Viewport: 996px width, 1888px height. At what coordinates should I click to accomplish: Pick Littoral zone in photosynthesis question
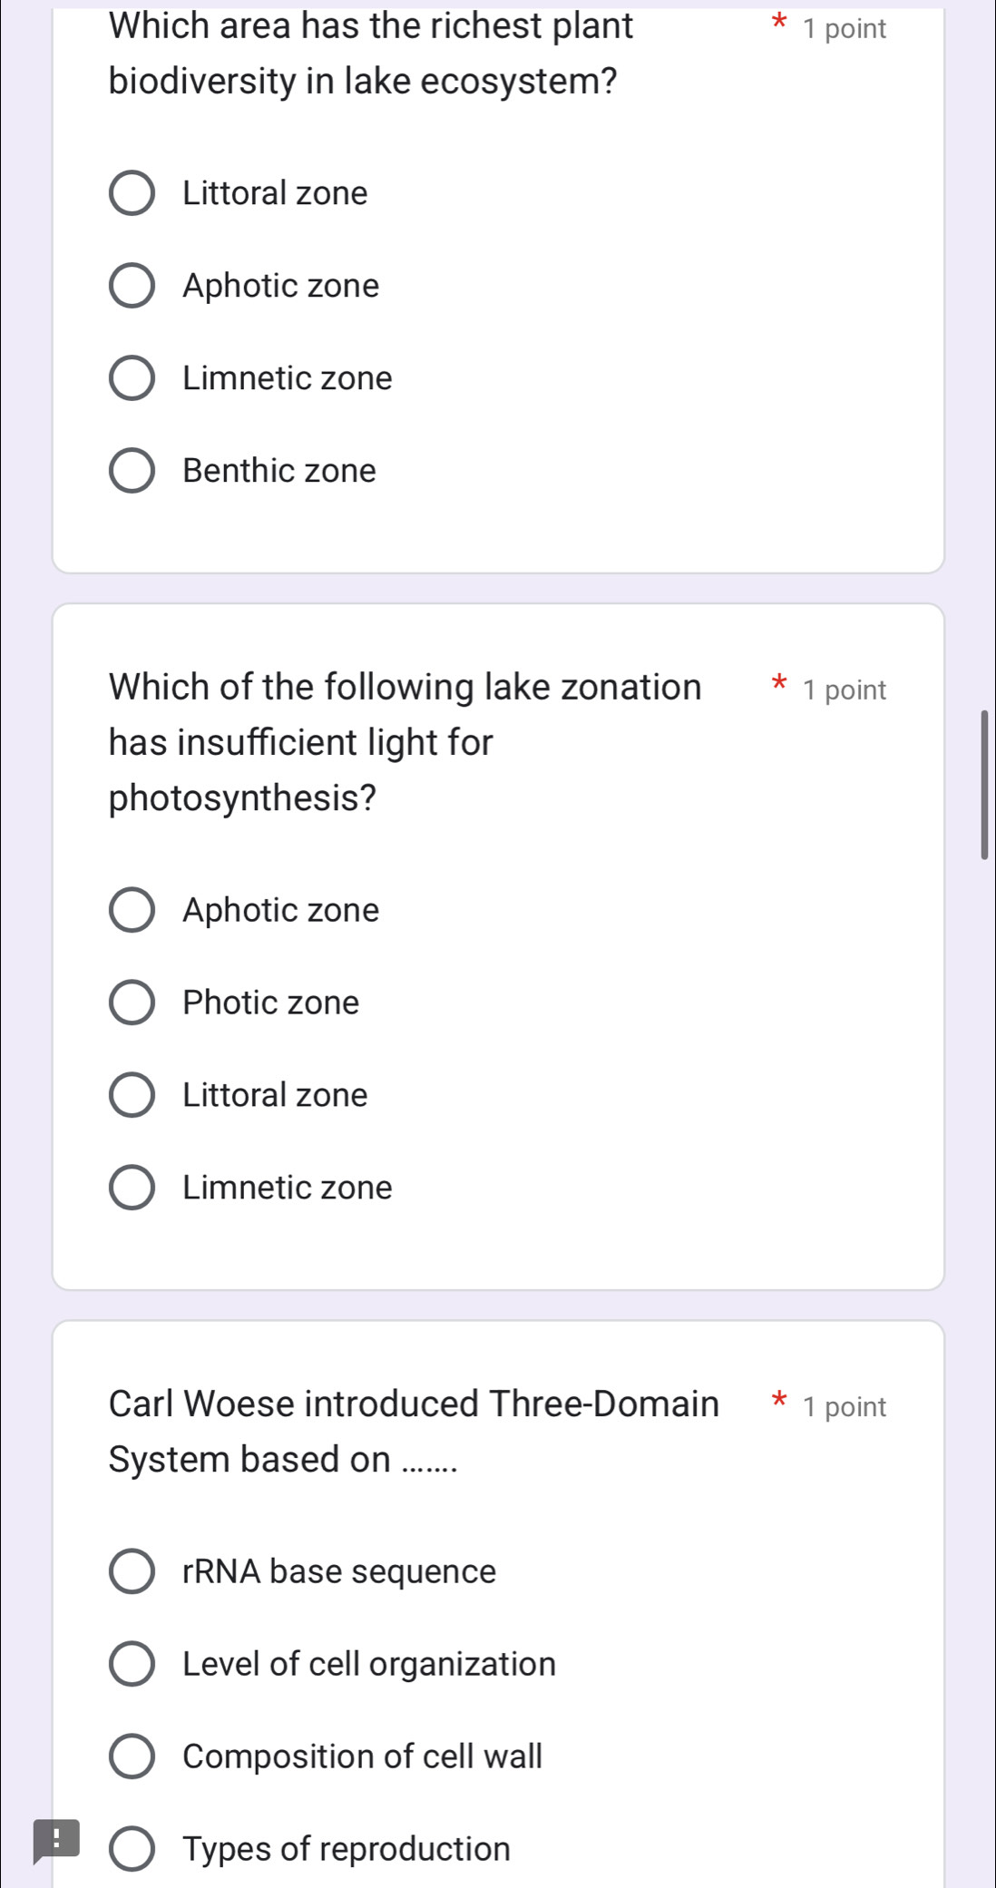pos(132,1095)
